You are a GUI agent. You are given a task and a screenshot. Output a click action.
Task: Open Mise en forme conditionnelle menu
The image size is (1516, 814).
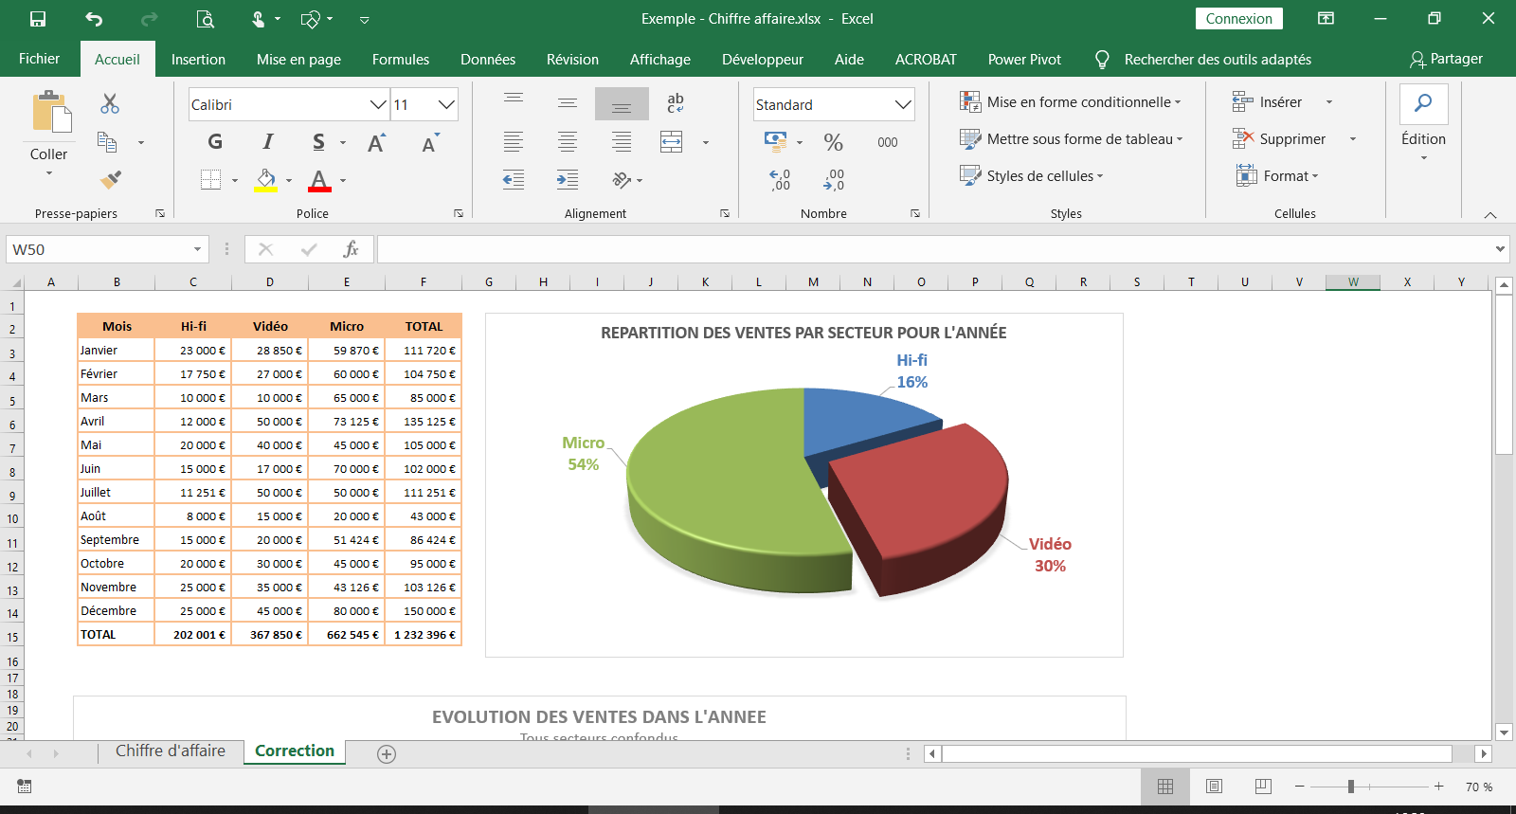coord(1071,102)
